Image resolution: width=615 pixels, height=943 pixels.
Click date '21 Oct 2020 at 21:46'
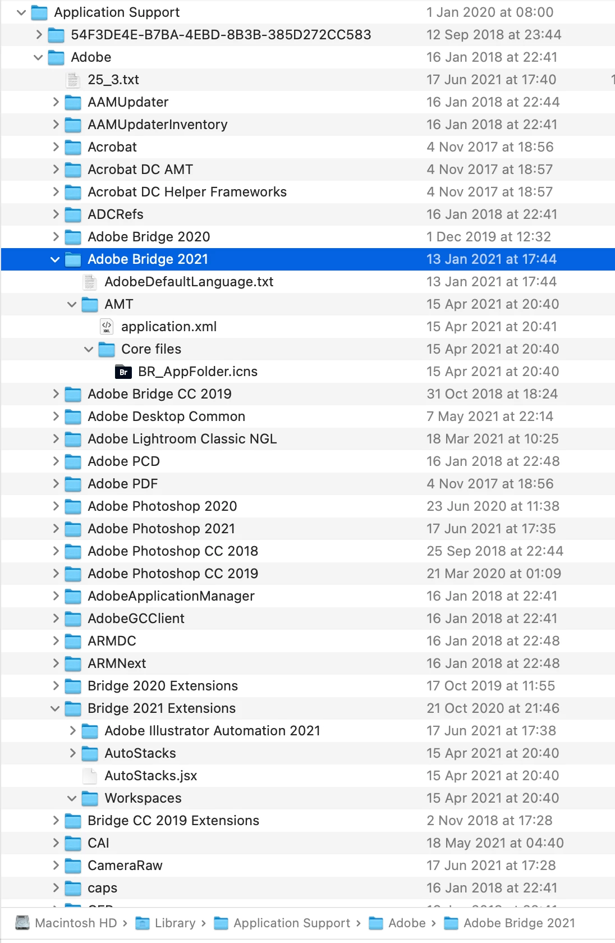coord(493,708)
